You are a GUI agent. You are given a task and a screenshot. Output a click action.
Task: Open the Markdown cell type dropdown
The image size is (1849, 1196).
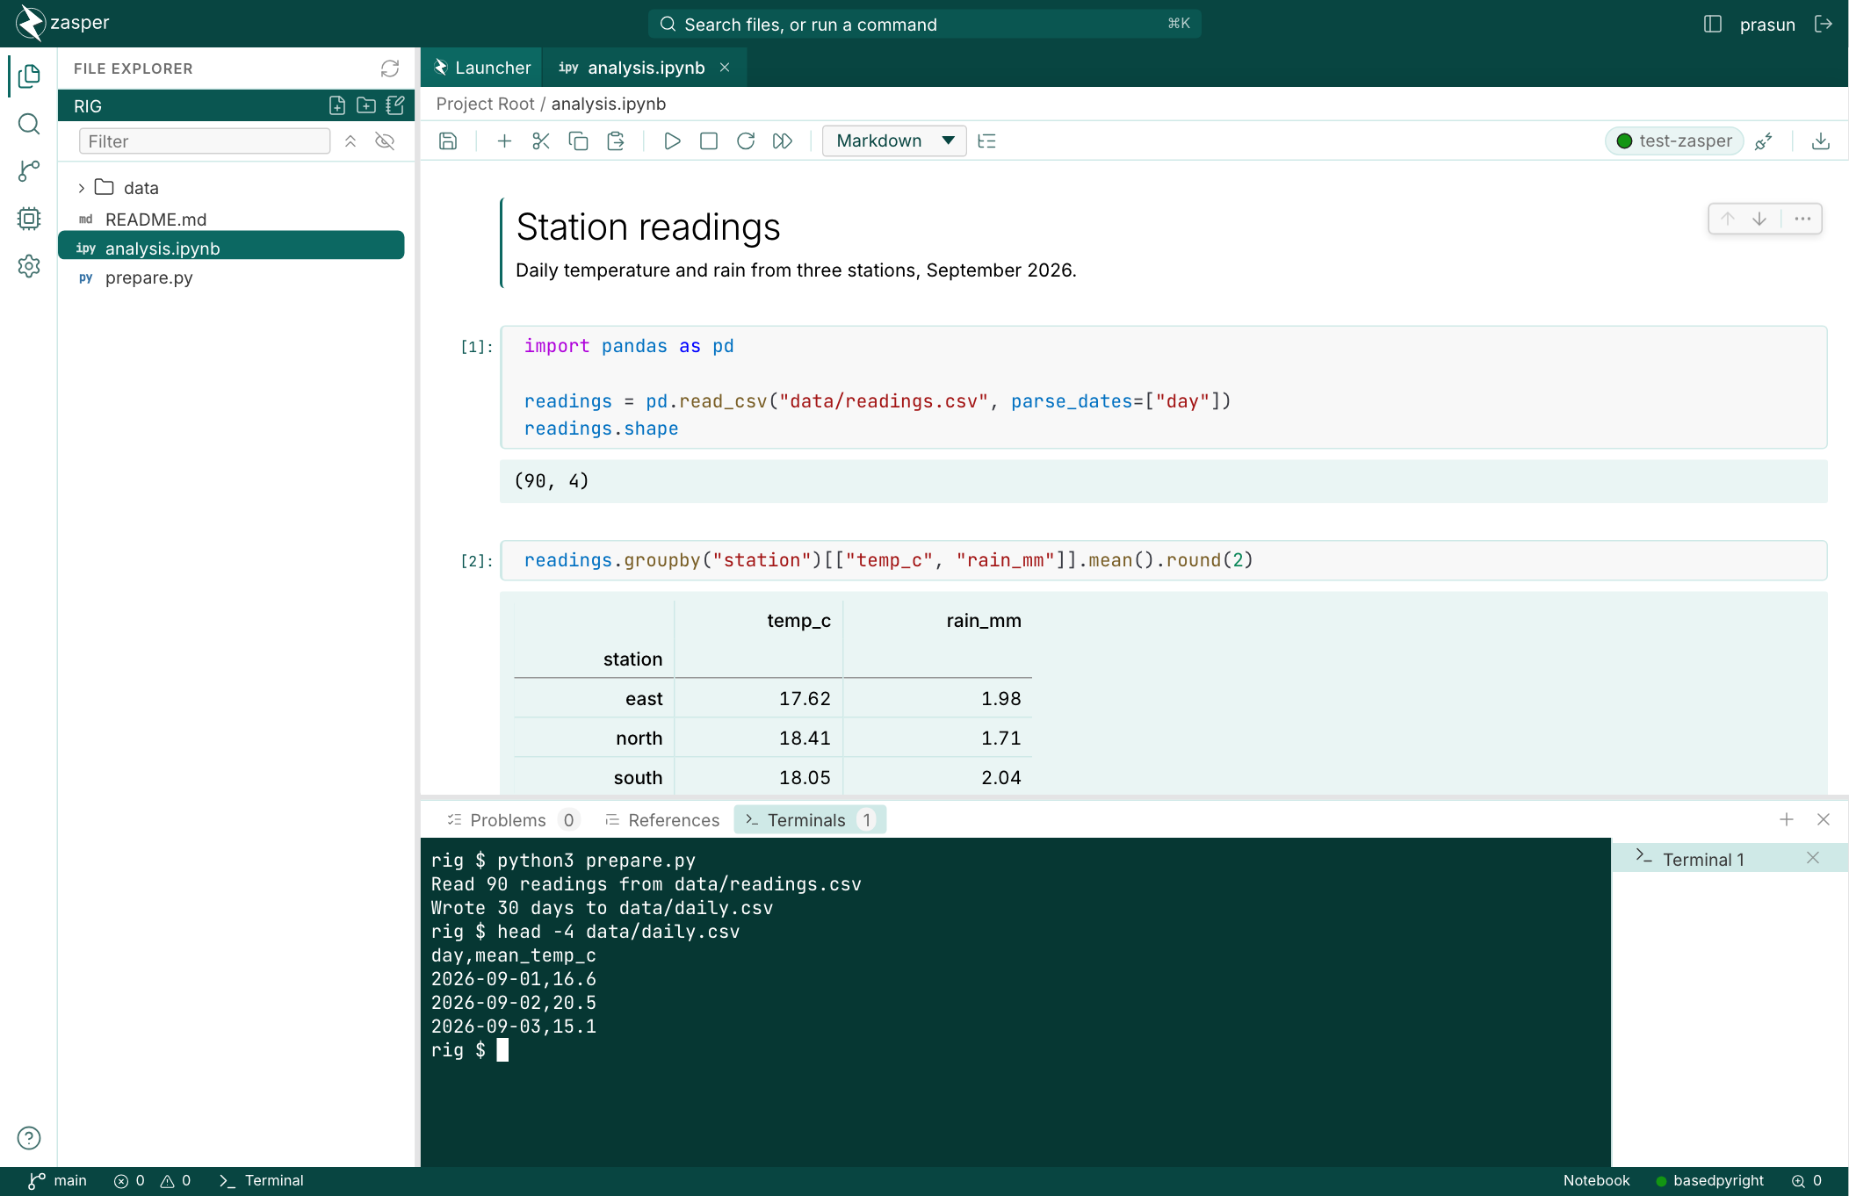coord(894,141)
